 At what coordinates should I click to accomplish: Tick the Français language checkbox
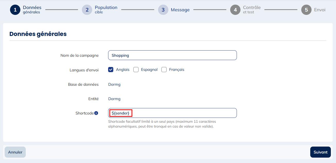pyautogui.click(x=164, y=70)
